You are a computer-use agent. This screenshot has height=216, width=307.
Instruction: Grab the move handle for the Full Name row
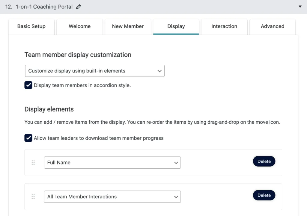pyautogui.click(x=33, y=162)
